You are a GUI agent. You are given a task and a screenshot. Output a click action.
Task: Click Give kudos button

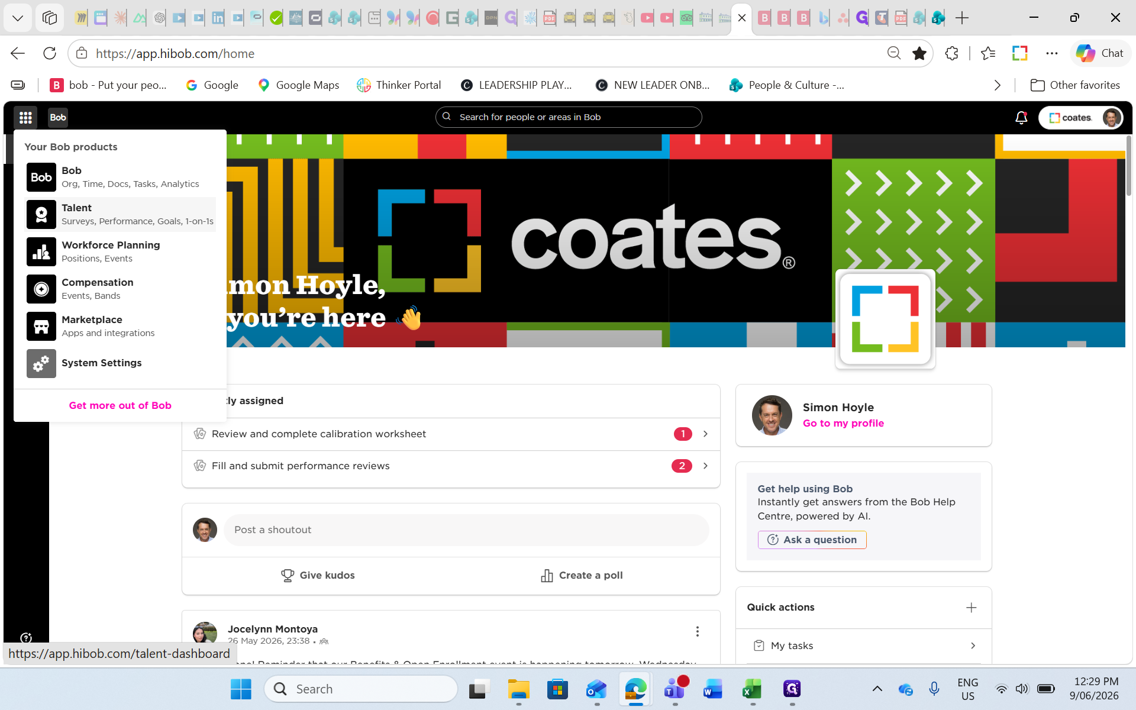(x=318, y=576)
